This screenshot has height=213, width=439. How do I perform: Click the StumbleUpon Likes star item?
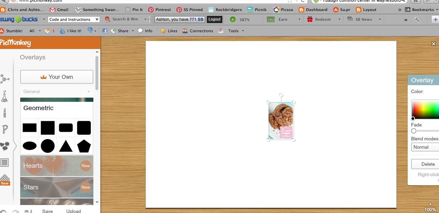point(169,31)
